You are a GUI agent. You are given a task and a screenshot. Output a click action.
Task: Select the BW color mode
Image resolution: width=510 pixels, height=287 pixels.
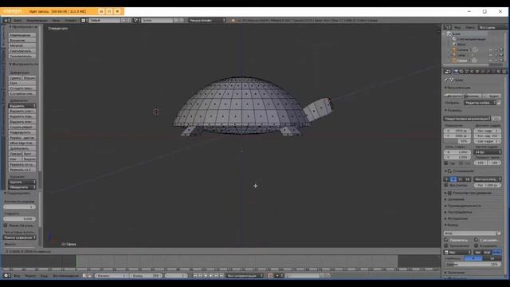pos(478,253)
